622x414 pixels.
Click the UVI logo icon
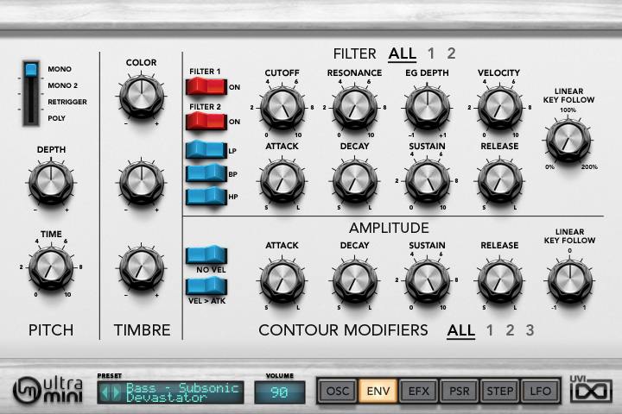pyautogui.click(x=591, y=389)
